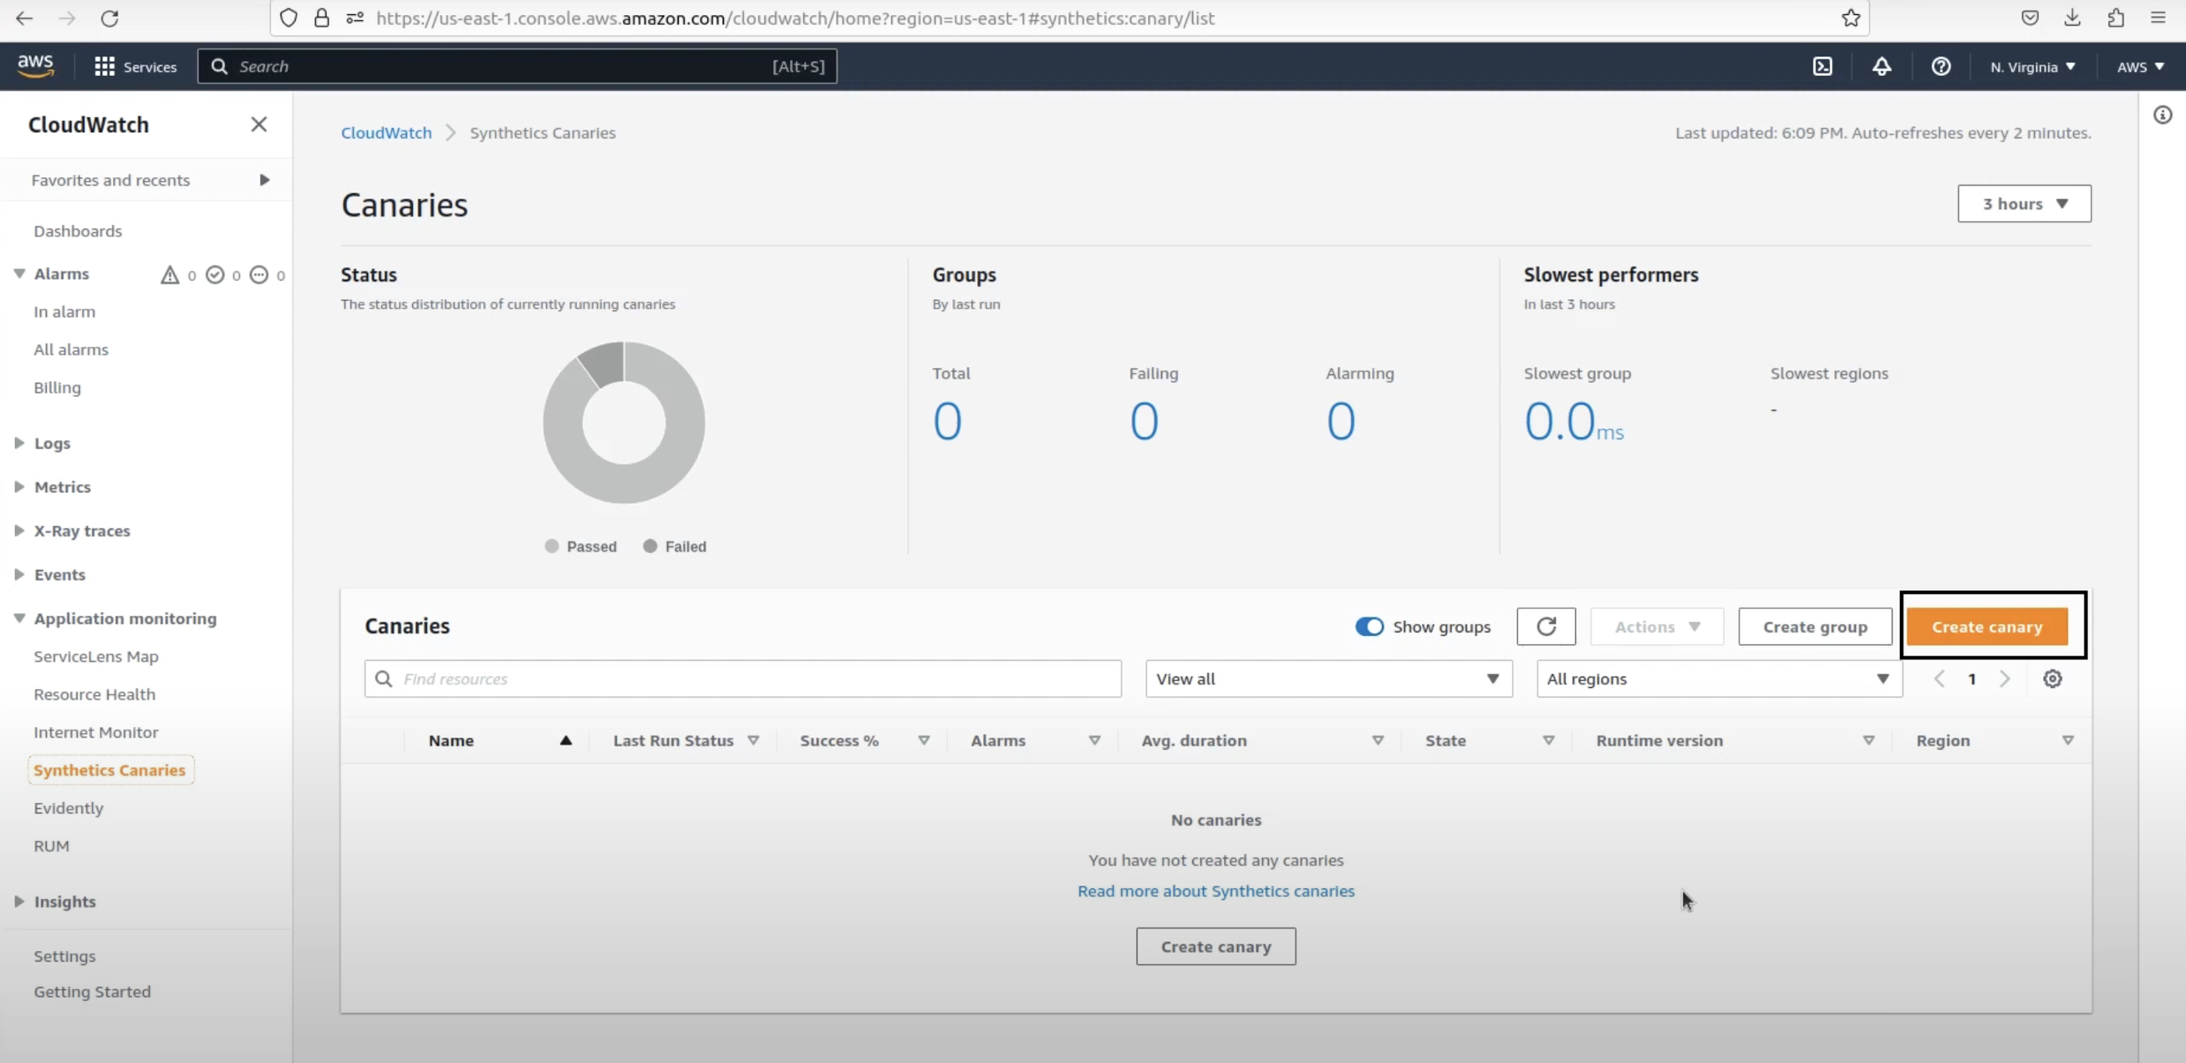
Task: Click Create canary in the empty table
Action: point(1215,946)
